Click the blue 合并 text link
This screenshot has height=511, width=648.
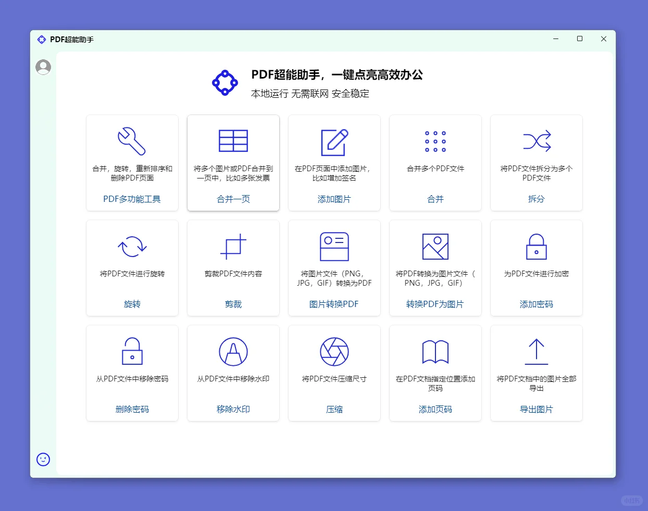(435, 198)
